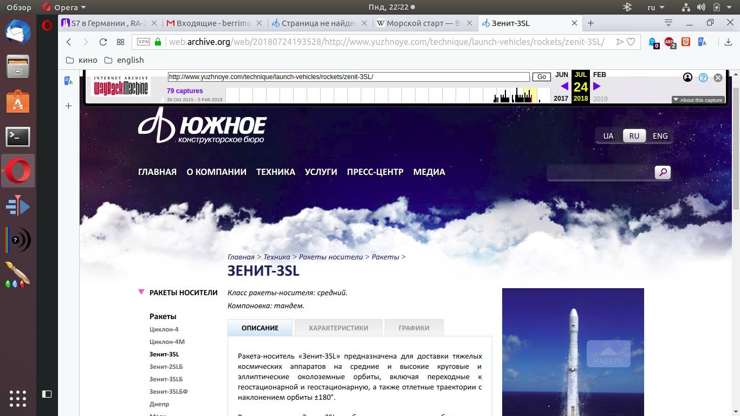The width and height of the screenshot is (740, 416).
Task: Collapse the РАКЕТЫ НОСИТЕЛИ section triangle
Action: [x=141, y=292]
